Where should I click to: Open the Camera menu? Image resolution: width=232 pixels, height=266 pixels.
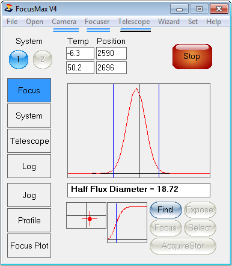point(64,22)
